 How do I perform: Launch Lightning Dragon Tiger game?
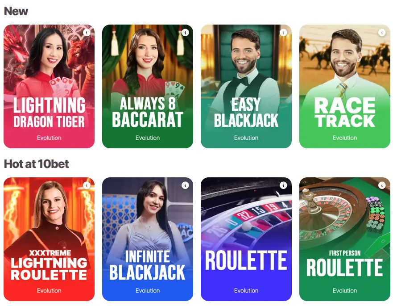pyautogui.click(x=49, y=86)
